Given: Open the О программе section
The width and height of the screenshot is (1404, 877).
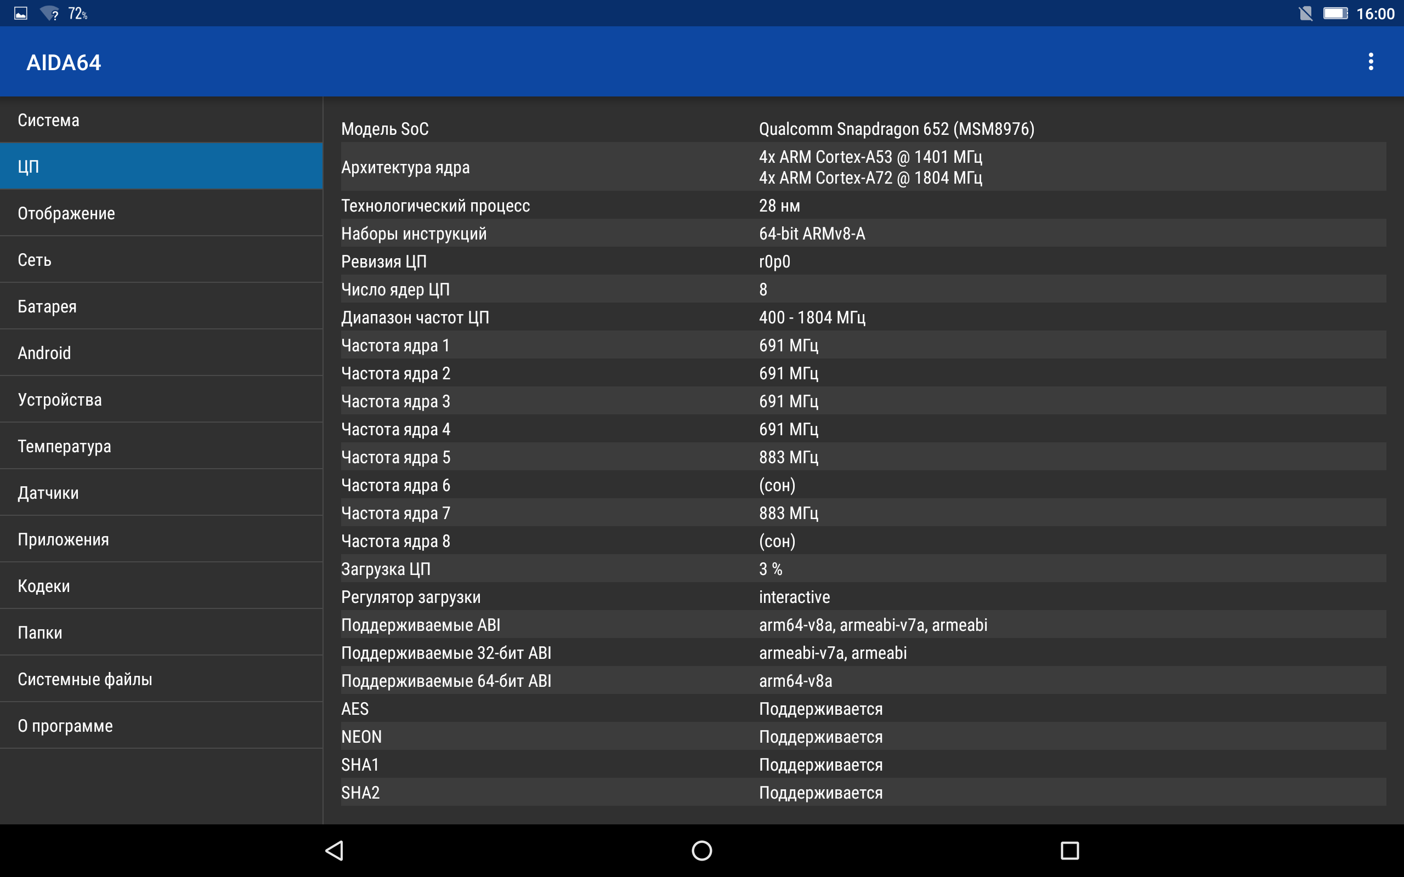Looking at the screenshot, I should (161, 726).
